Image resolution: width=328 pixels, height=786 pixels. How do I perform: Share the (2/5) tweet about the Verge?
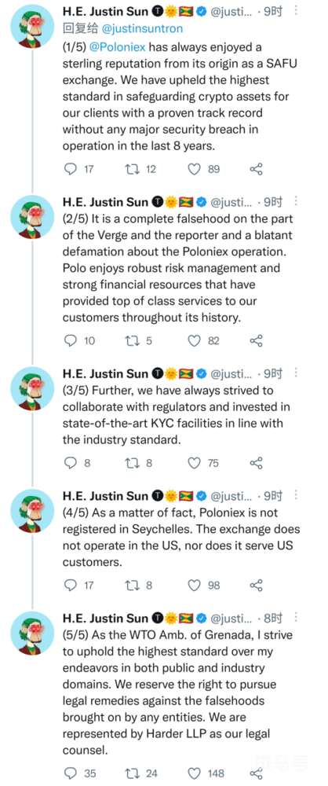257,341
